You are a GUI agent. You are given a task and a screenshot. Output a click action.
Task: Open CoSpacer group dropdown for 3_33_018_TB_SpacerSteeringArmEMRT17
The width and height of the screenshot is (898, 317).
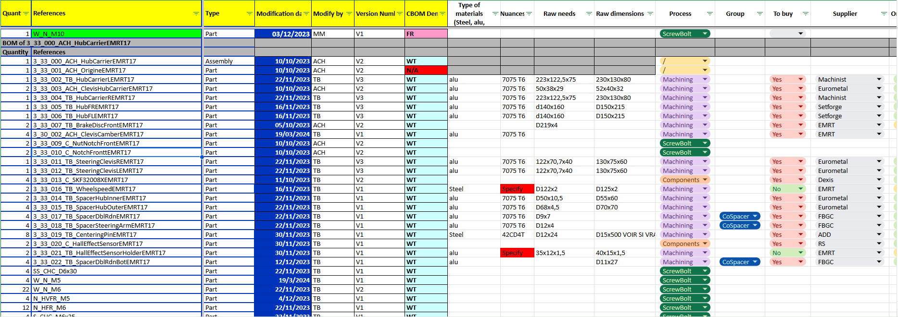point(755,225)
